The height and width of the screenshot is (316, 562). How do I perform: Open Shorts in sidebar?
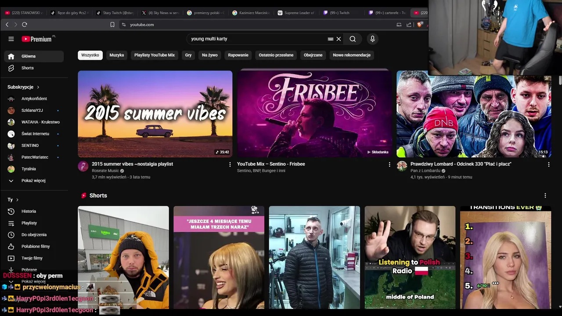pyautogui.click(x=34, y=68)
